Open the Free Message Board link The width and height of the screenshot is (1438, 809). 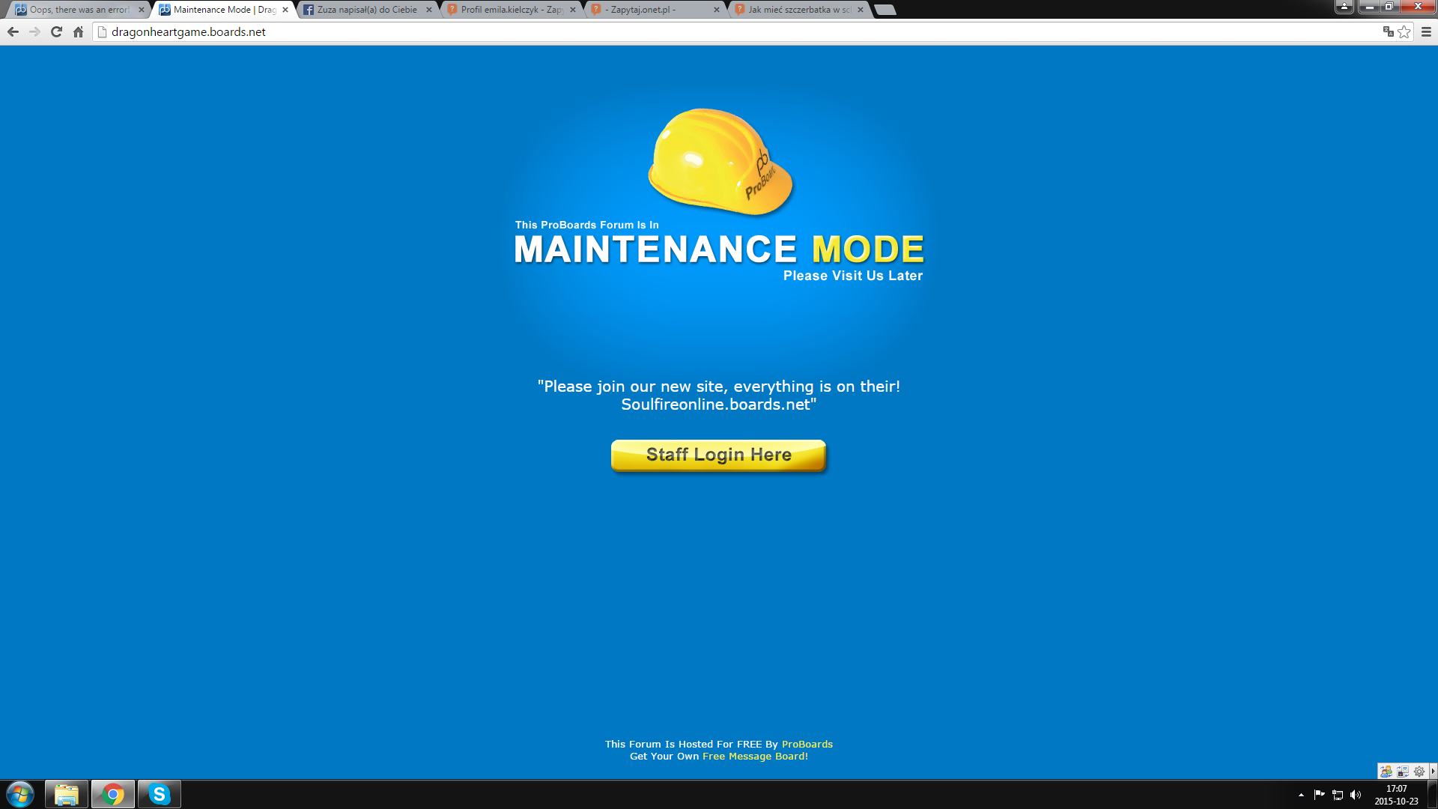(x=755, y=756)
